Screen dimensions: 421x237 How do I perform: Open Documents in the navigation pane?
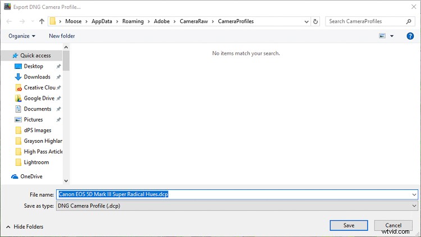pos(37,109)
